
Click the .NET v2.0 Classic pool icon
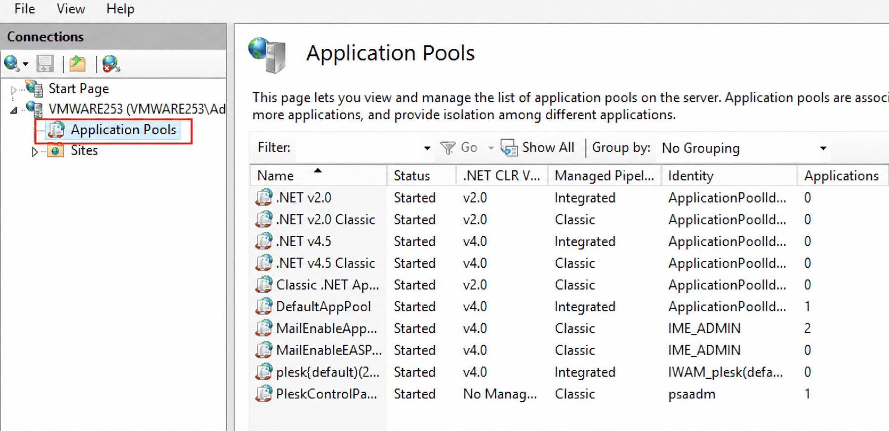pyautogui.click(x=264, y=219)
